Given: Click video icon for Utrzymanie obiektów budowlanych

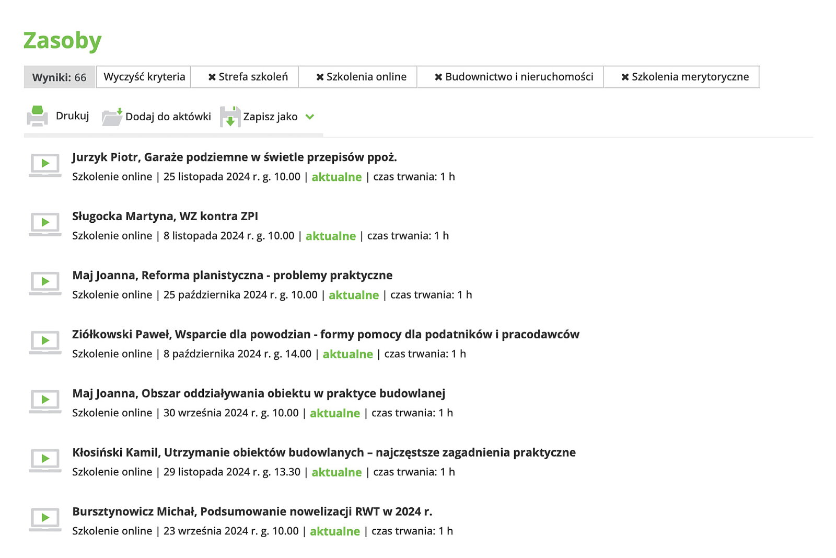Looking at the screenshot, I should coord(45,461).
